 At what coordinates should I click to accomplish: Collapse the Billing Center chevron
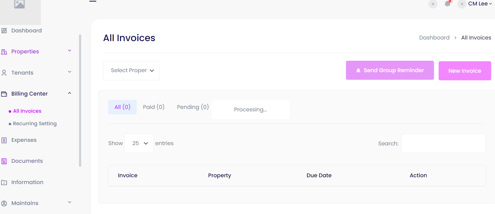70,93
